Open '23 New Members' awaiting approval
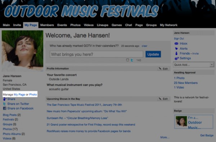Screen dimensions: 216x142 pos(185,83)
